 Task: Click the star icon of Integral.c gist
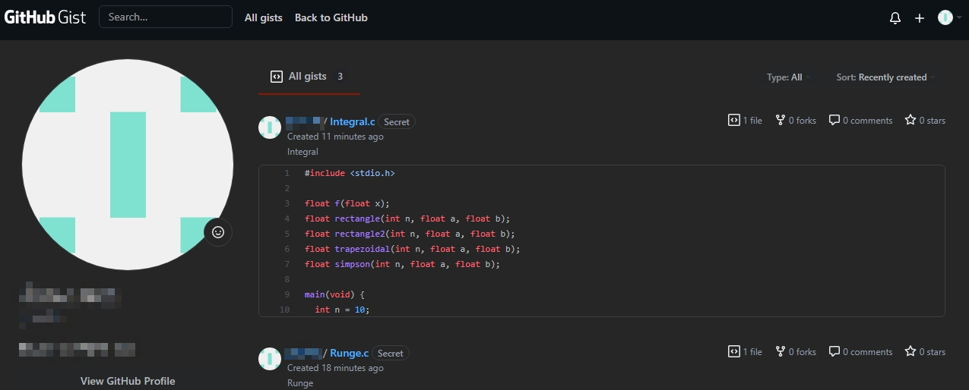(x=910, y=120)
